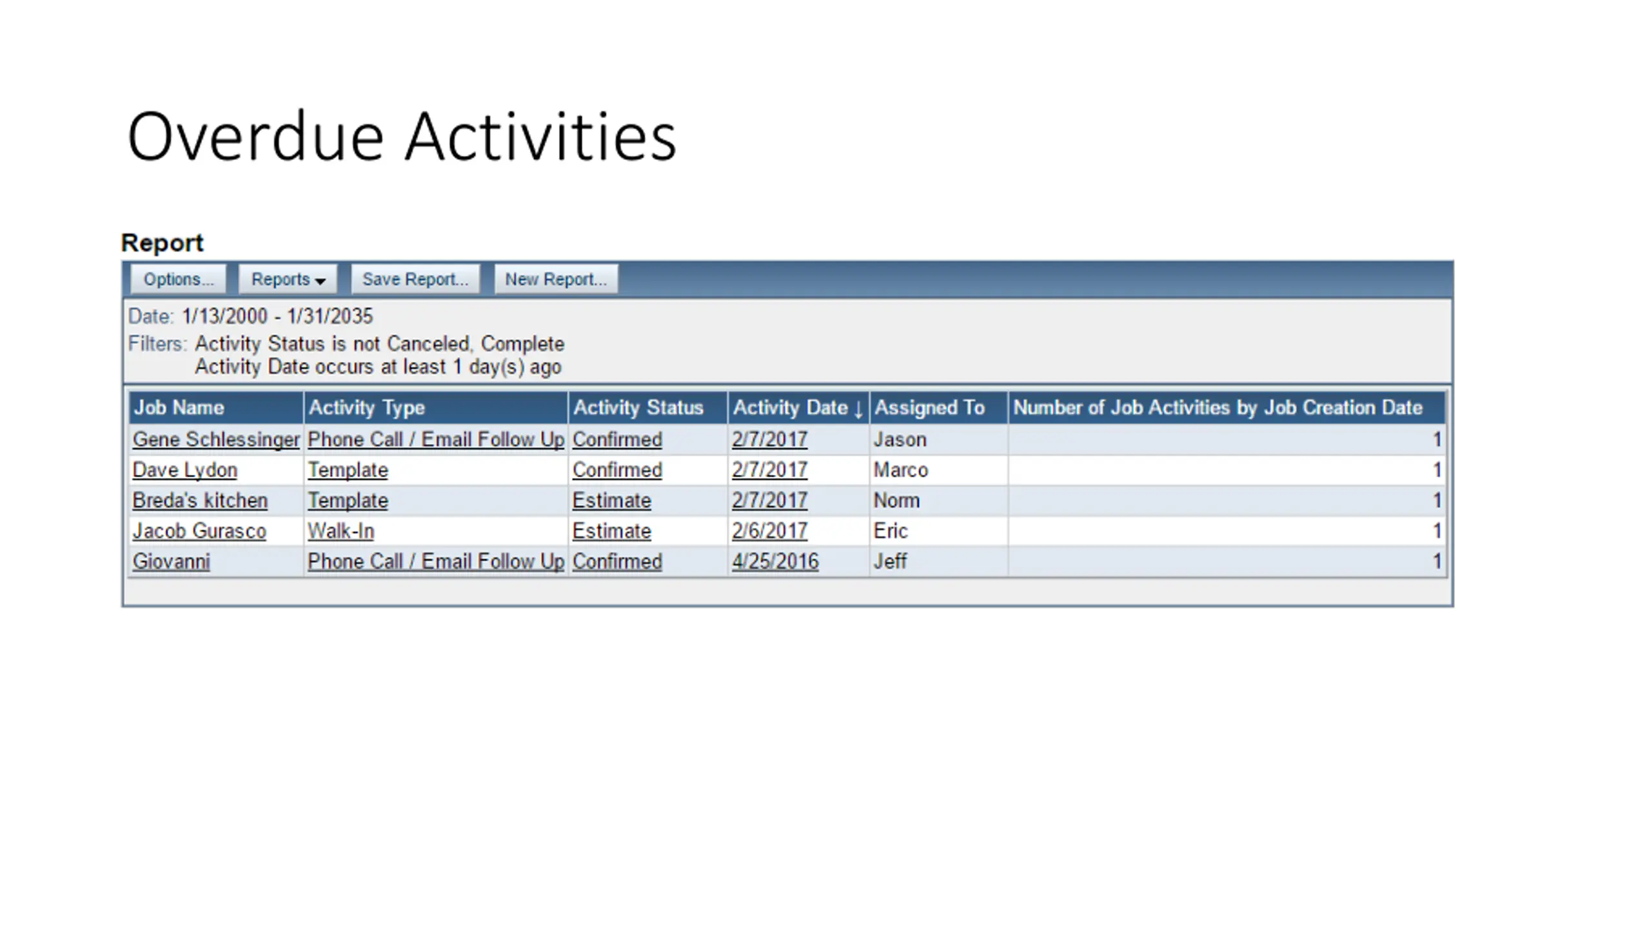Click Giovanni's Phone Call / Email Follow Up
The image size is (1651, 928).
tap(436, 561)
